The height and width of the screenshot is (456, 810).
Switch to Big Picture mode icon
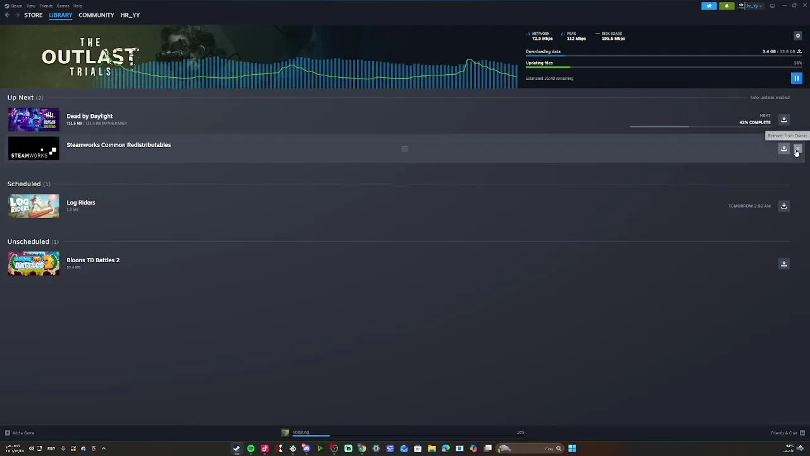click(x=772, y=6)
